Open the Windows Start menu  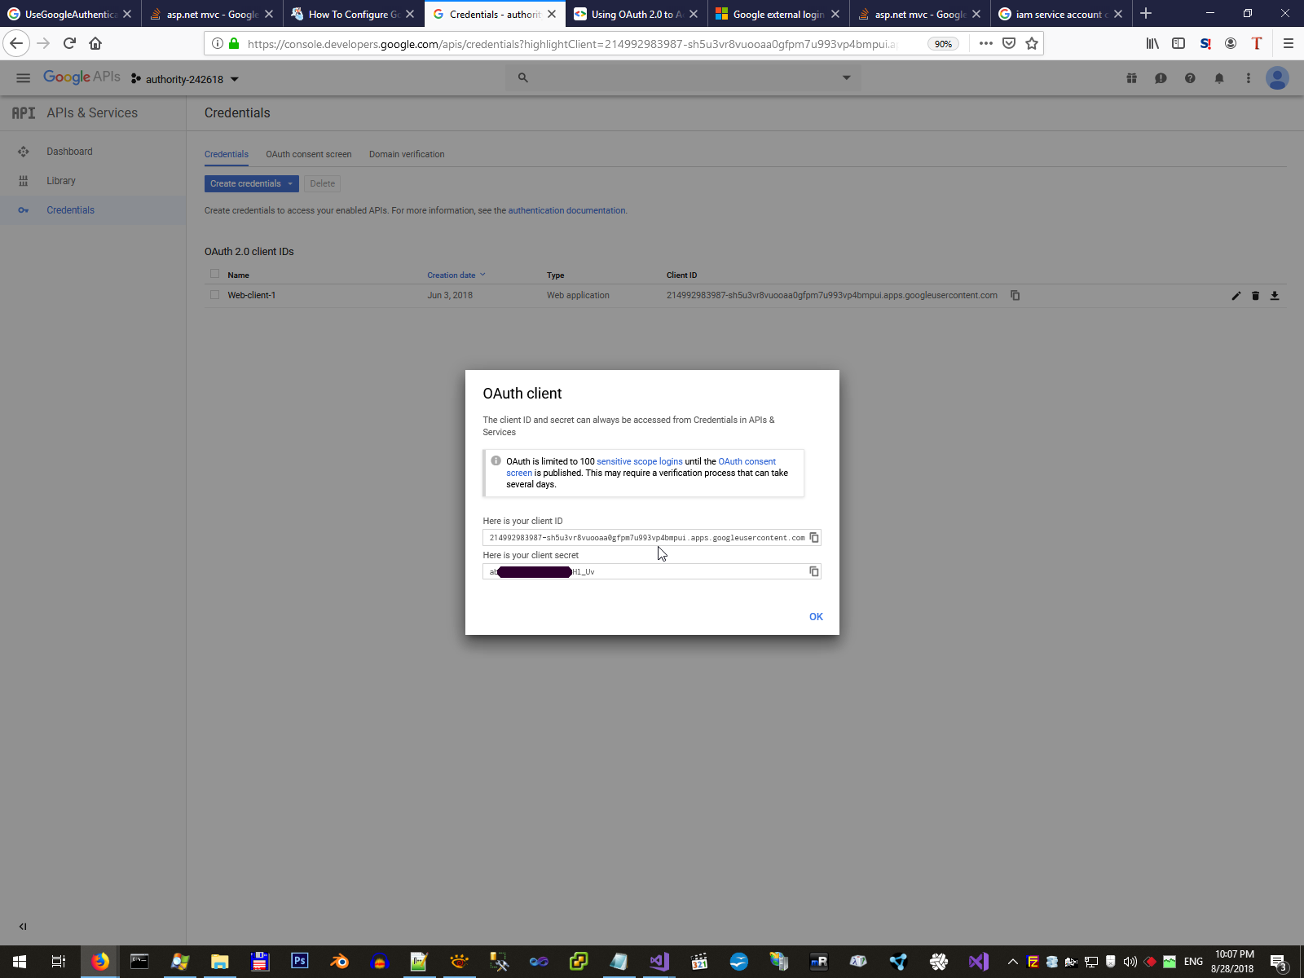point(20,962)
